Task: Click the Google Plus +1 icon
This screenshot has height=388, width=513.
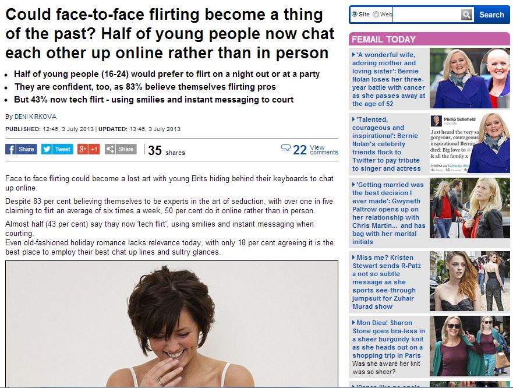Action: (x=83, y=149)
